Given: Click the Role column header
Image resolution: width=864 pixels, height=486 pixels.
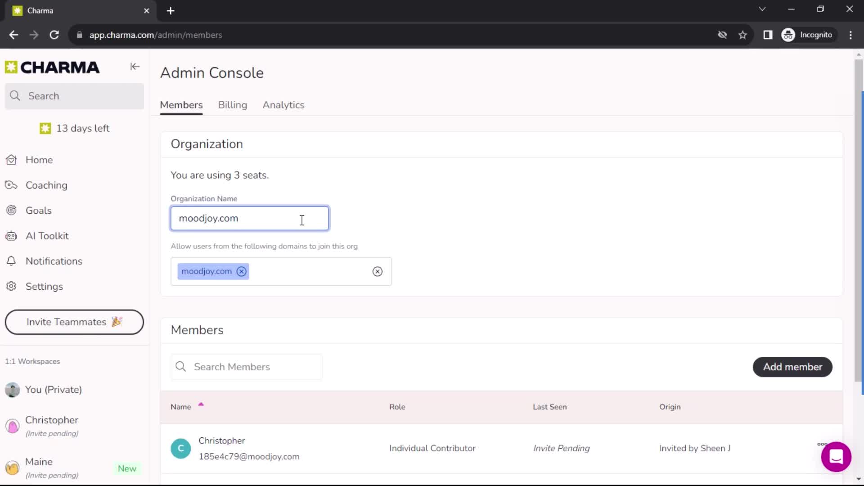Looking at the screenshot, I should point(397,407).
